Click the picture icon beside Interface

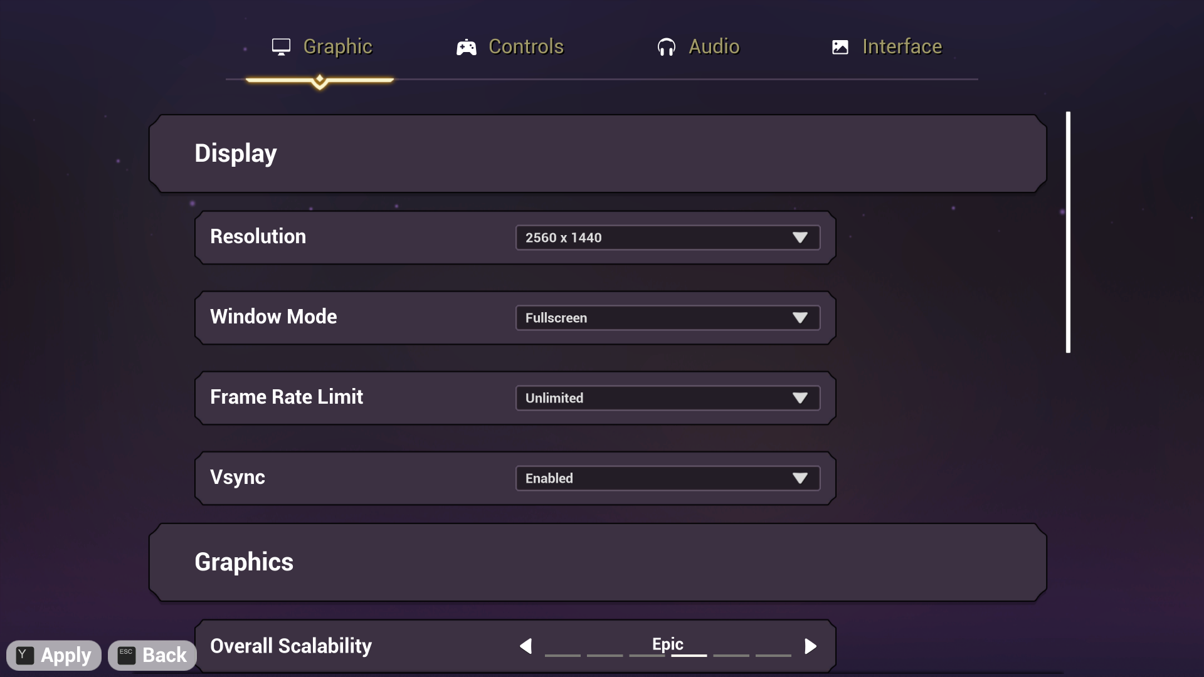pos(840,47)
